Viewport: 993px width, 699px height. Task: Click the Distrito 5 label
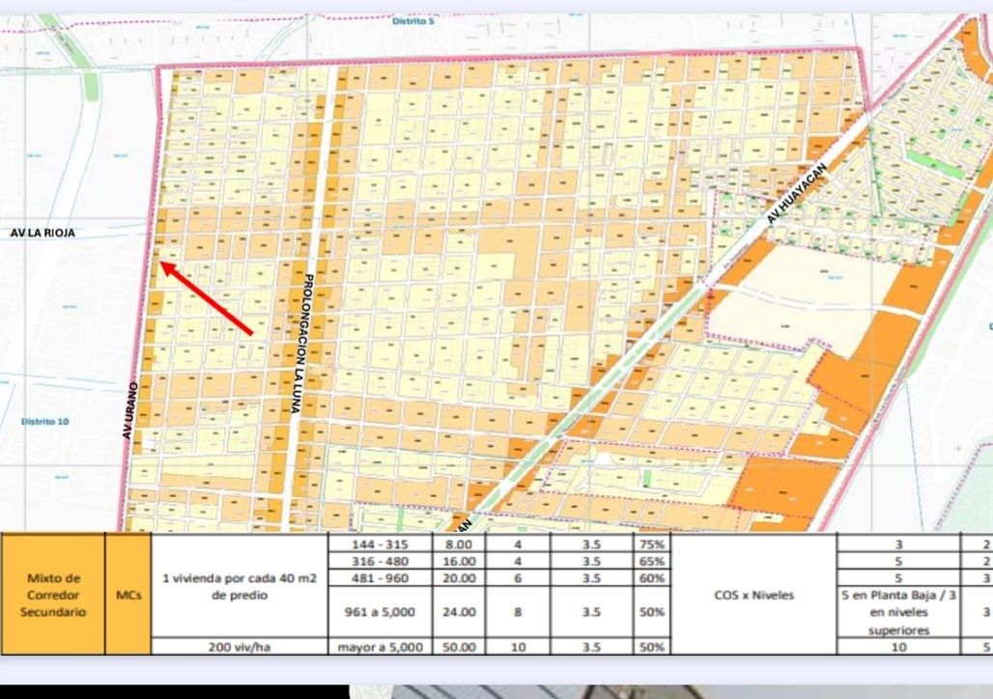[x=412, y=21]
